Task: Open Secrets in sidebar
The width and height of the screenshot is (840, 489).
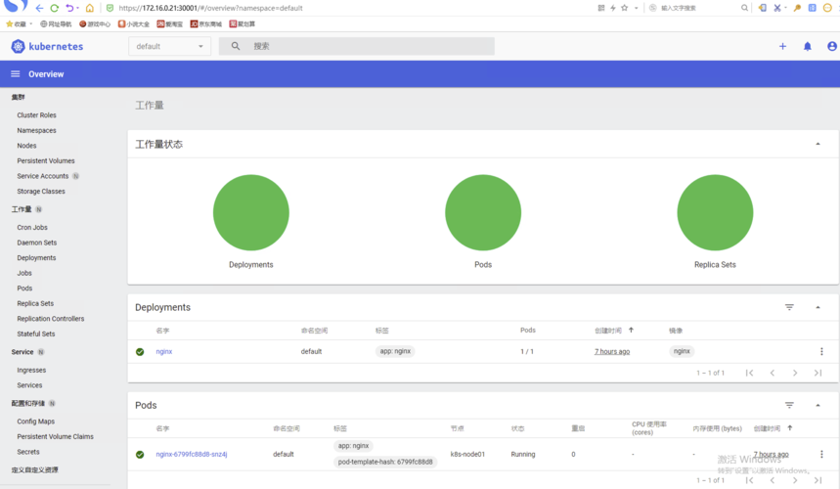Action: [27, 452]
